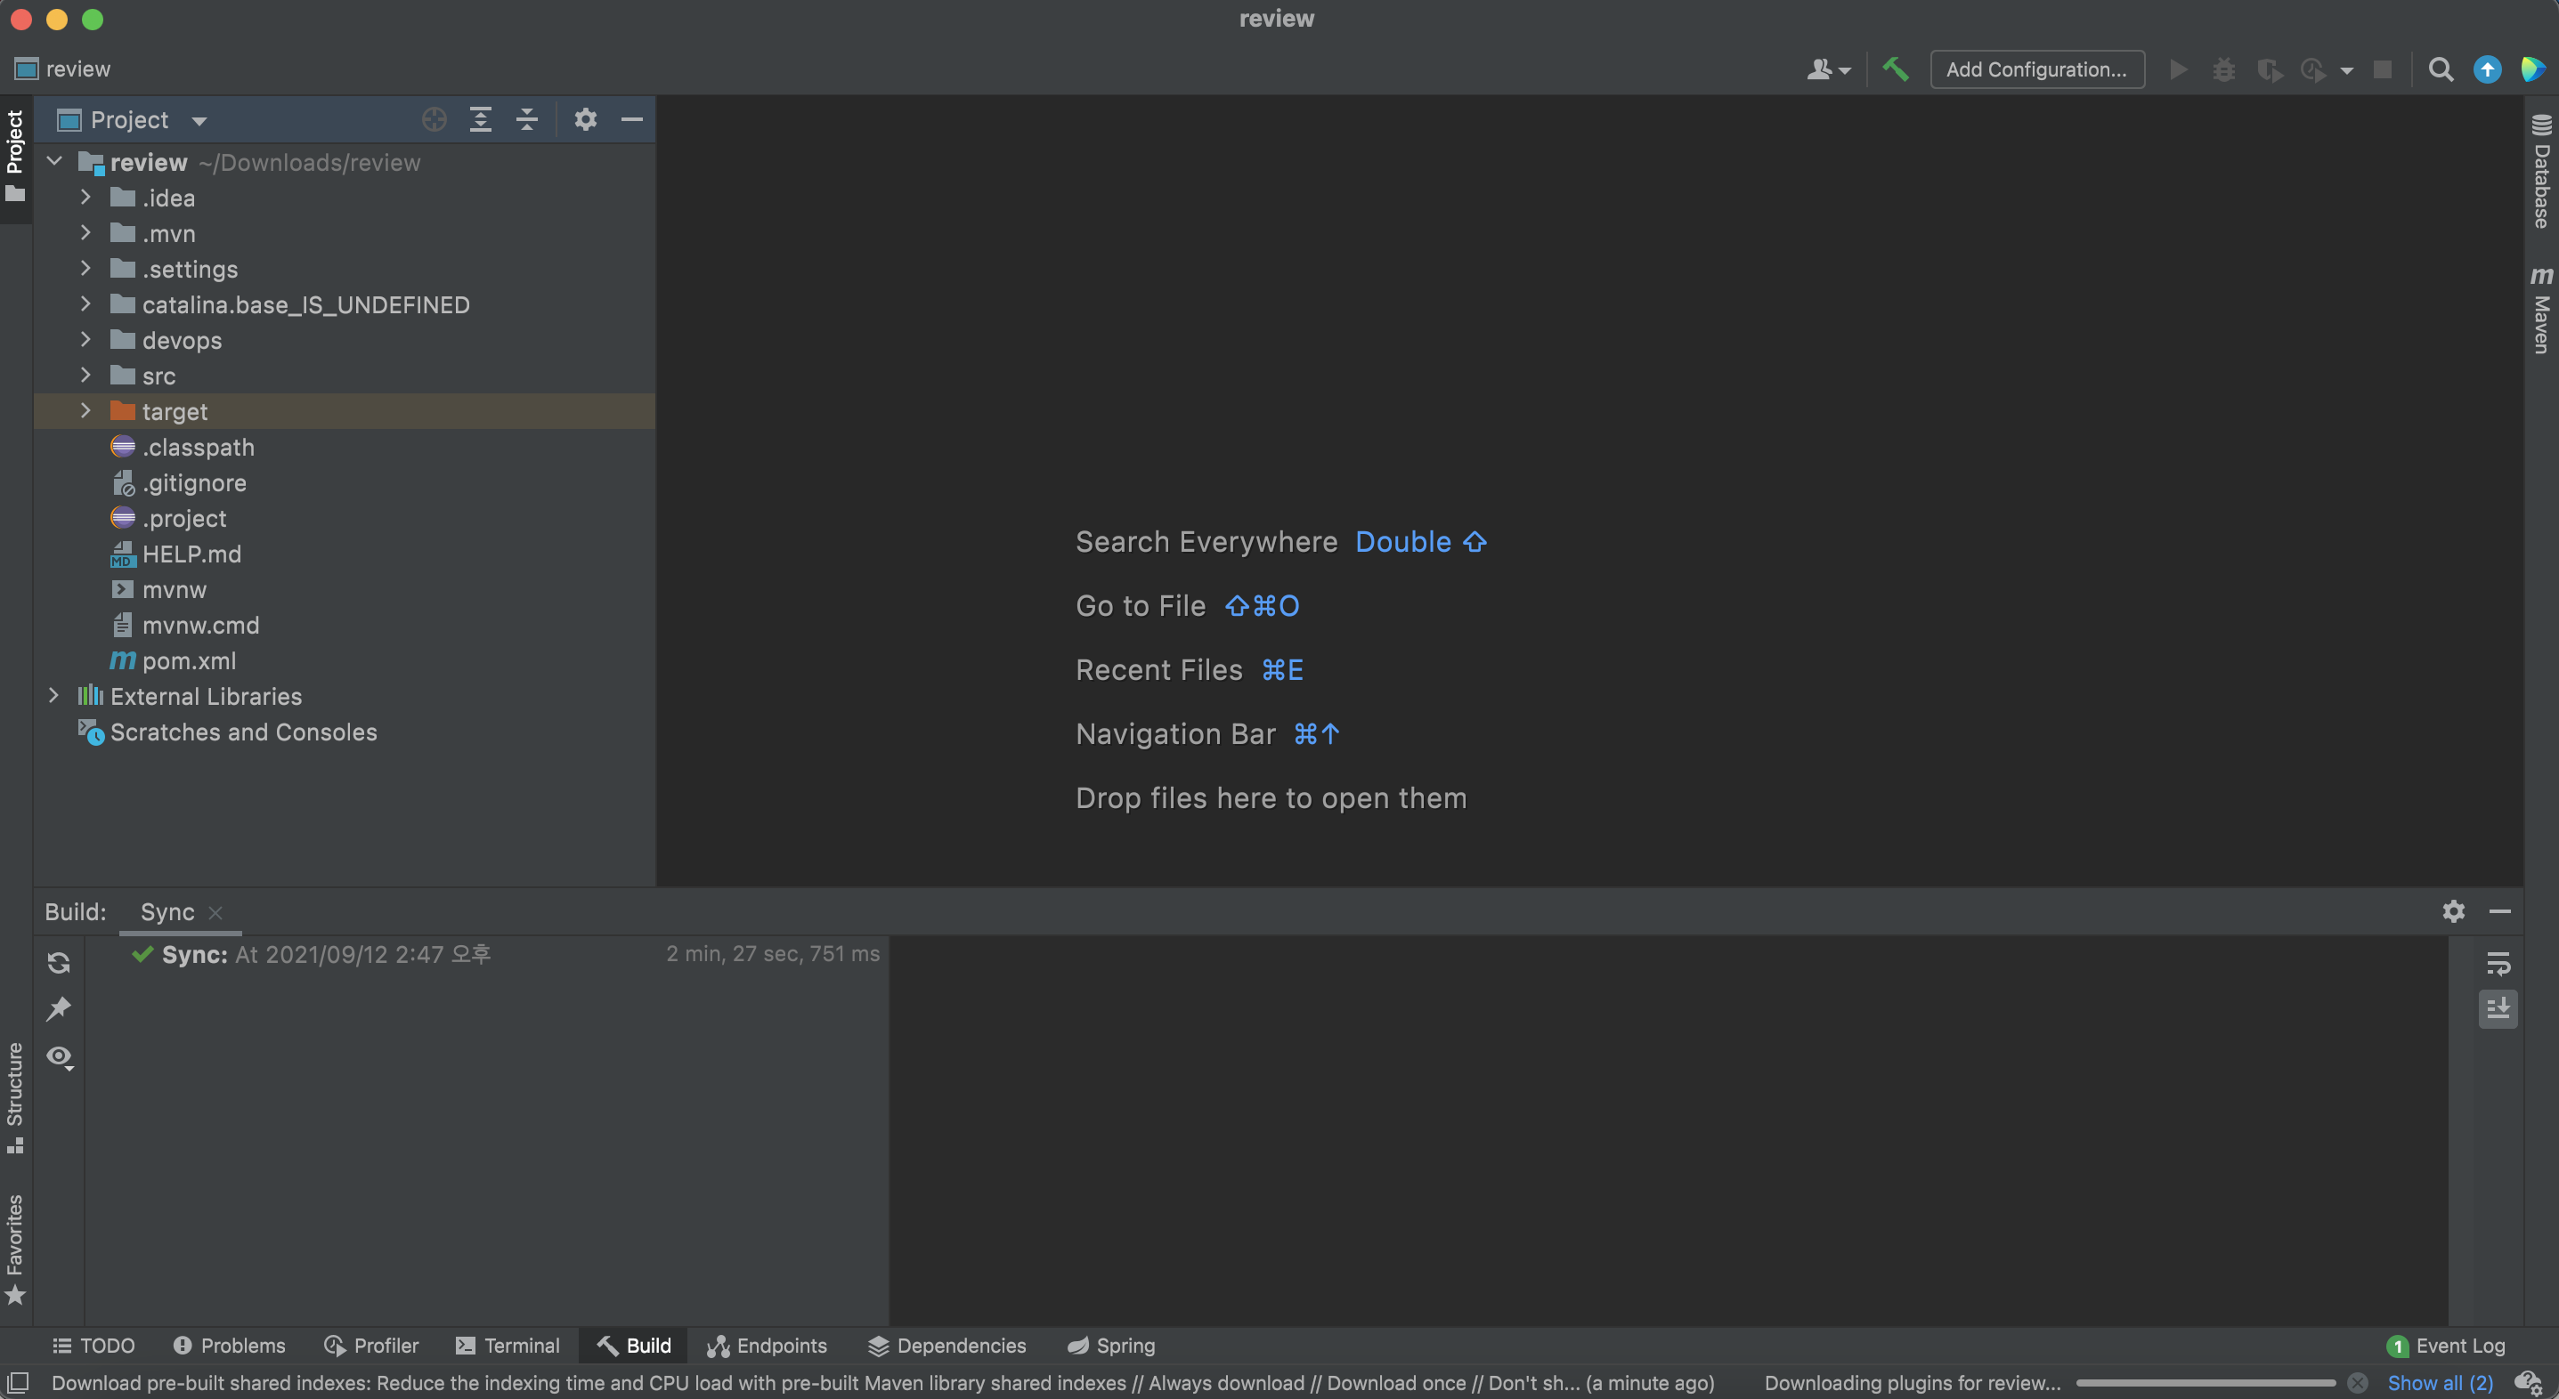Toggle scroll to end in Build output
This screenshot has height=1399, width=2559.
[2498, 1009]
